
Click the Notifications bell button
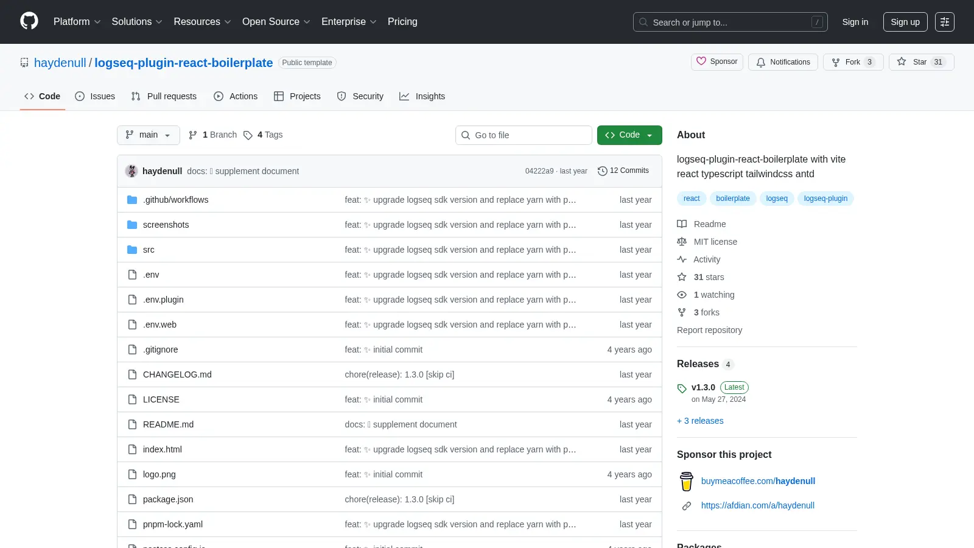pyautogui.click(x=783, y=62)
